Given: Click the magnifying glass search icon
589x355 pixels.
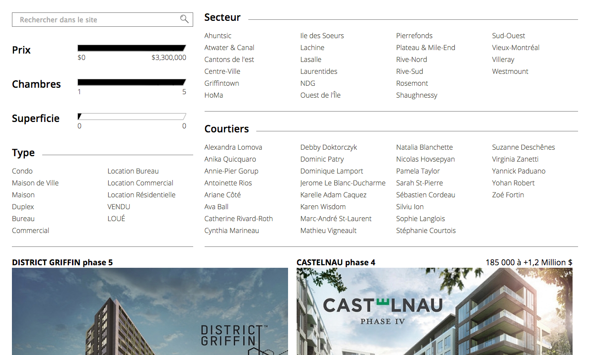Looking at the screenshot, I should click(184, 19).
